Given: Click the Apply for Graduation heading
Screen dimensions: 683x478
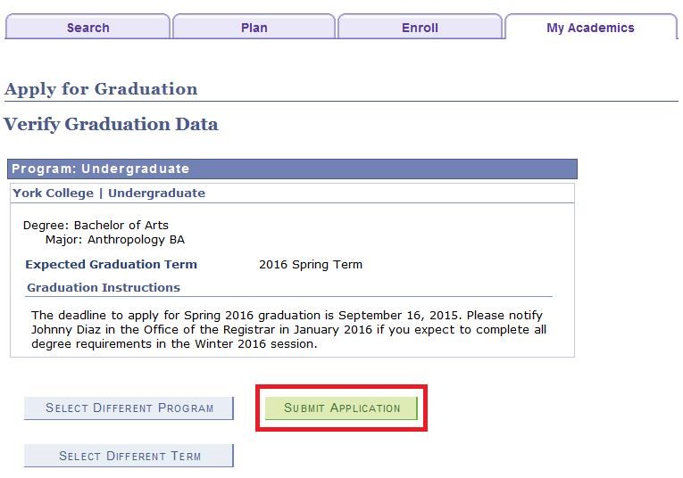Looking at the screenshot, I should click(101, 89).
